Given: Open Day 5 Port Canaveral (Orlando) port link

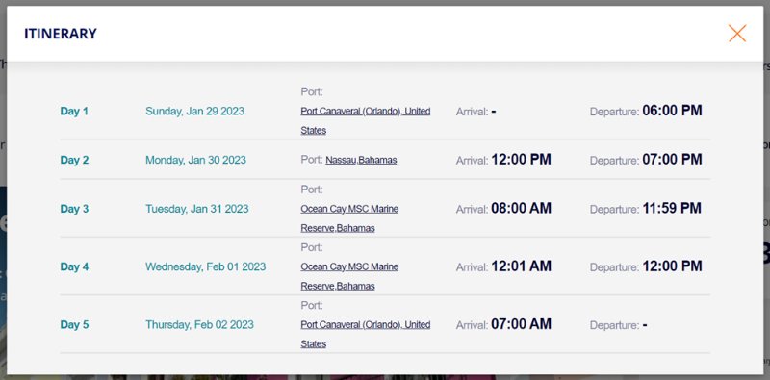Looking at the screenshot, I should (x=366, y=335).
